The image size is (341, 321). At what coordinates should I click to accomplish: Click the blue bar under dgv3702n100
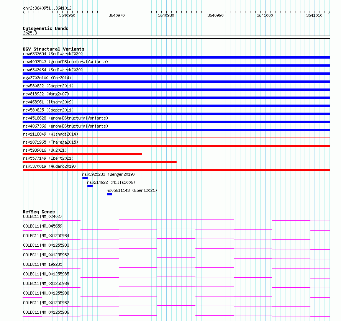pyautogui.click(x=176, y=82)
